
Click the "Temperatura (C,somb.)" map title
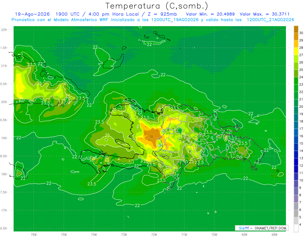tap(157, 6)
